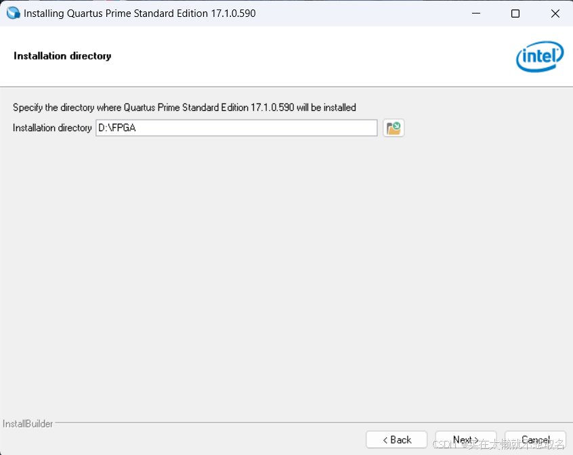Screen dimensions: 573x455
Task: Click the 'InstallBuilder' label text
Action: click(28, 424)
